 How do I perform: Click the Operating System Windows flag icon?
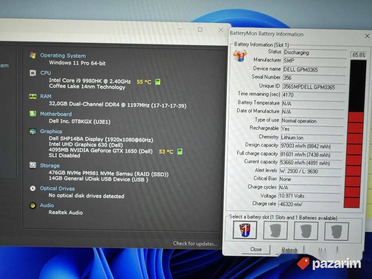[33, 55]
